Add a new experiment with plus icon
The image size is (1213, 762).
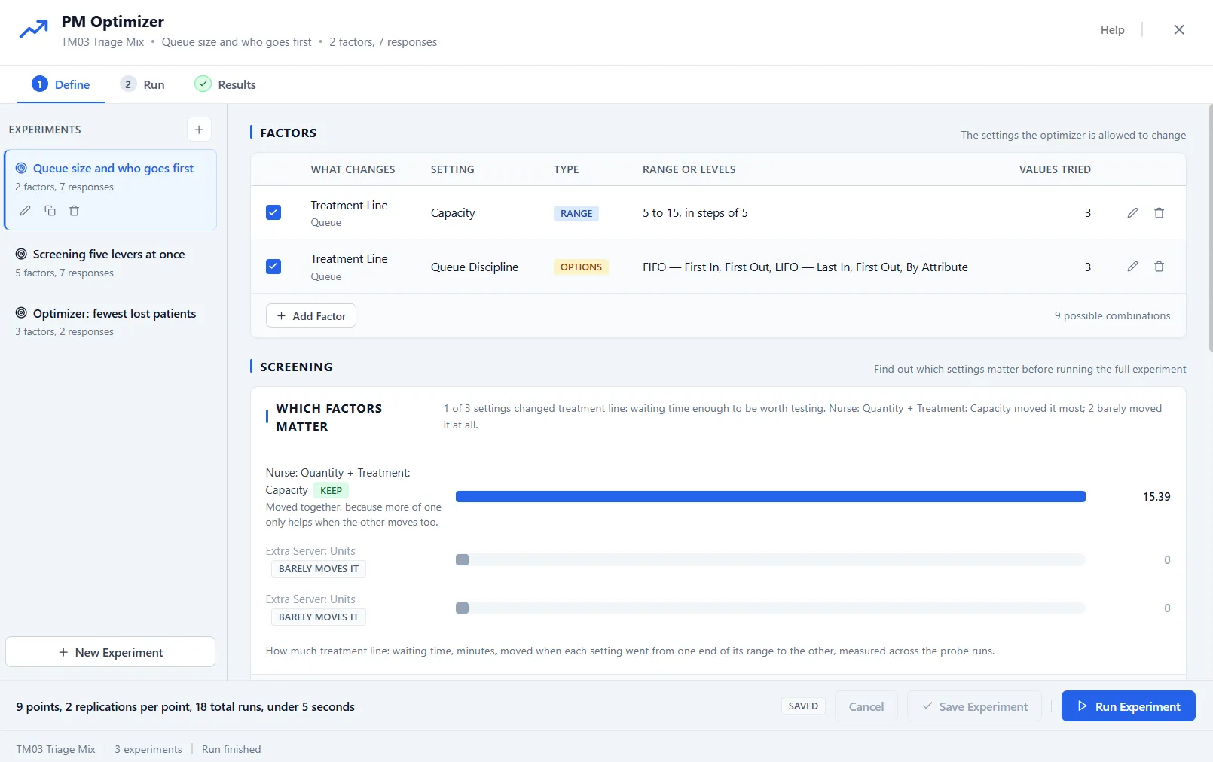pyautogui.click(x=199, y=130)
